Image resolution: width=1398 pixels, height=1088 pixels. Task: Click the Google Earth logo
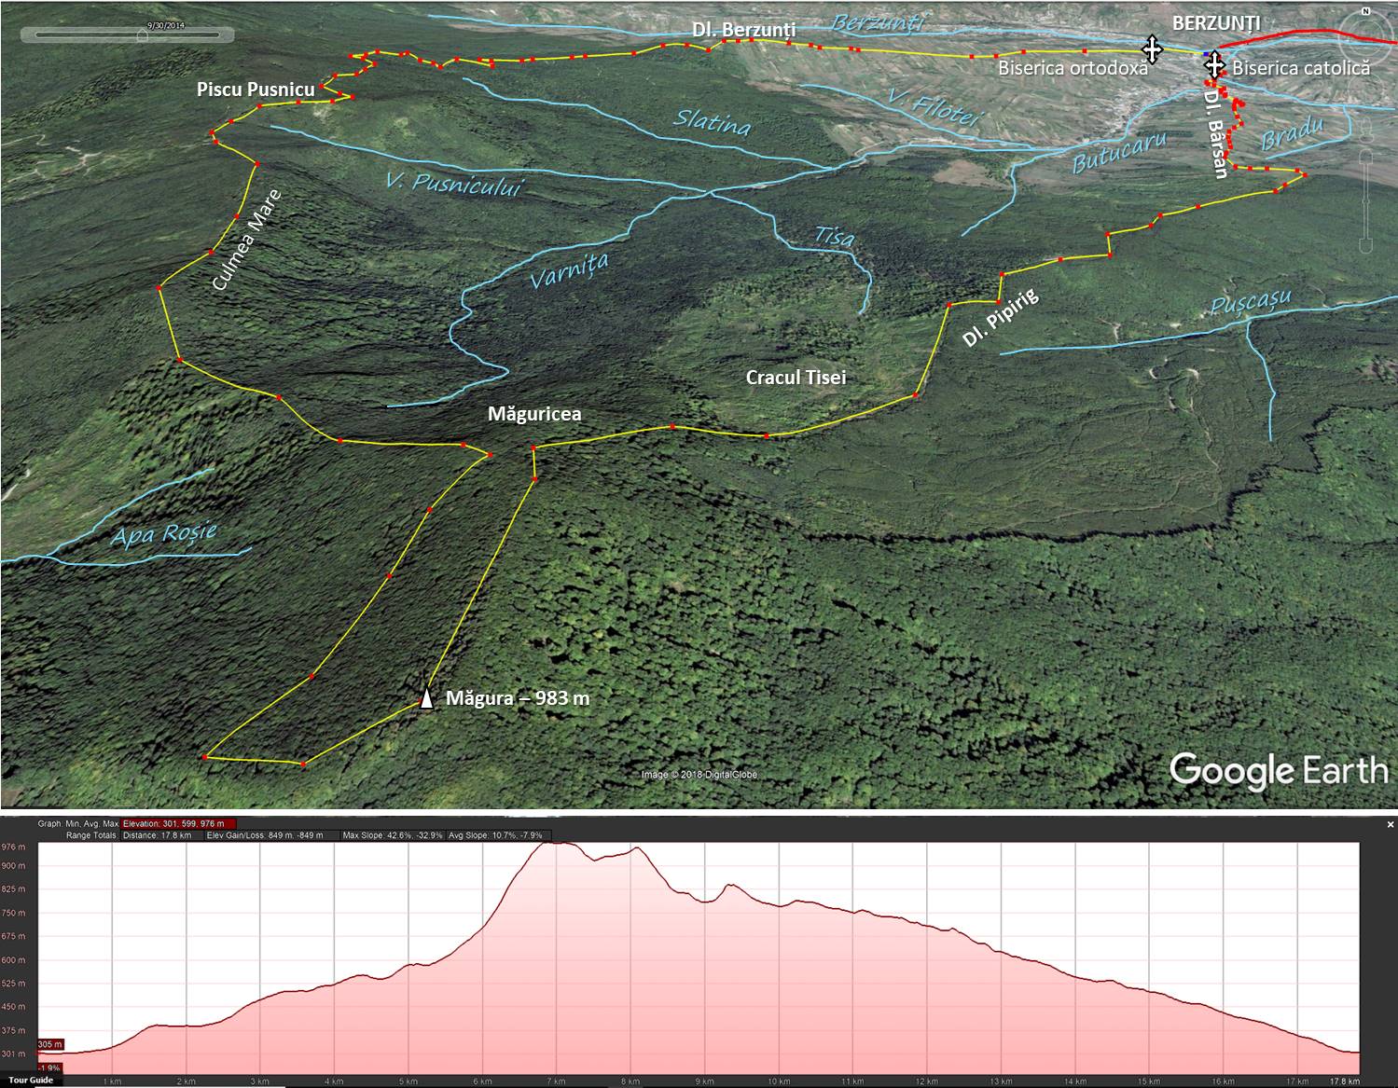point(1278,771)
